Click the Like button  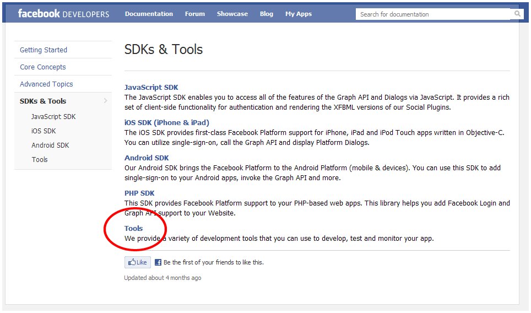click(138, 262)
